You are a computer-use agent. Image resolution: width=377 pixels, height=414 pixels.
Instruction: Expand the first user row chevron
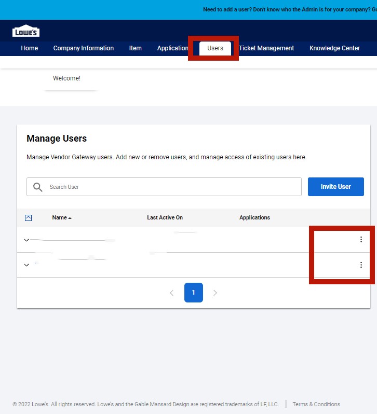coord(26,240)
